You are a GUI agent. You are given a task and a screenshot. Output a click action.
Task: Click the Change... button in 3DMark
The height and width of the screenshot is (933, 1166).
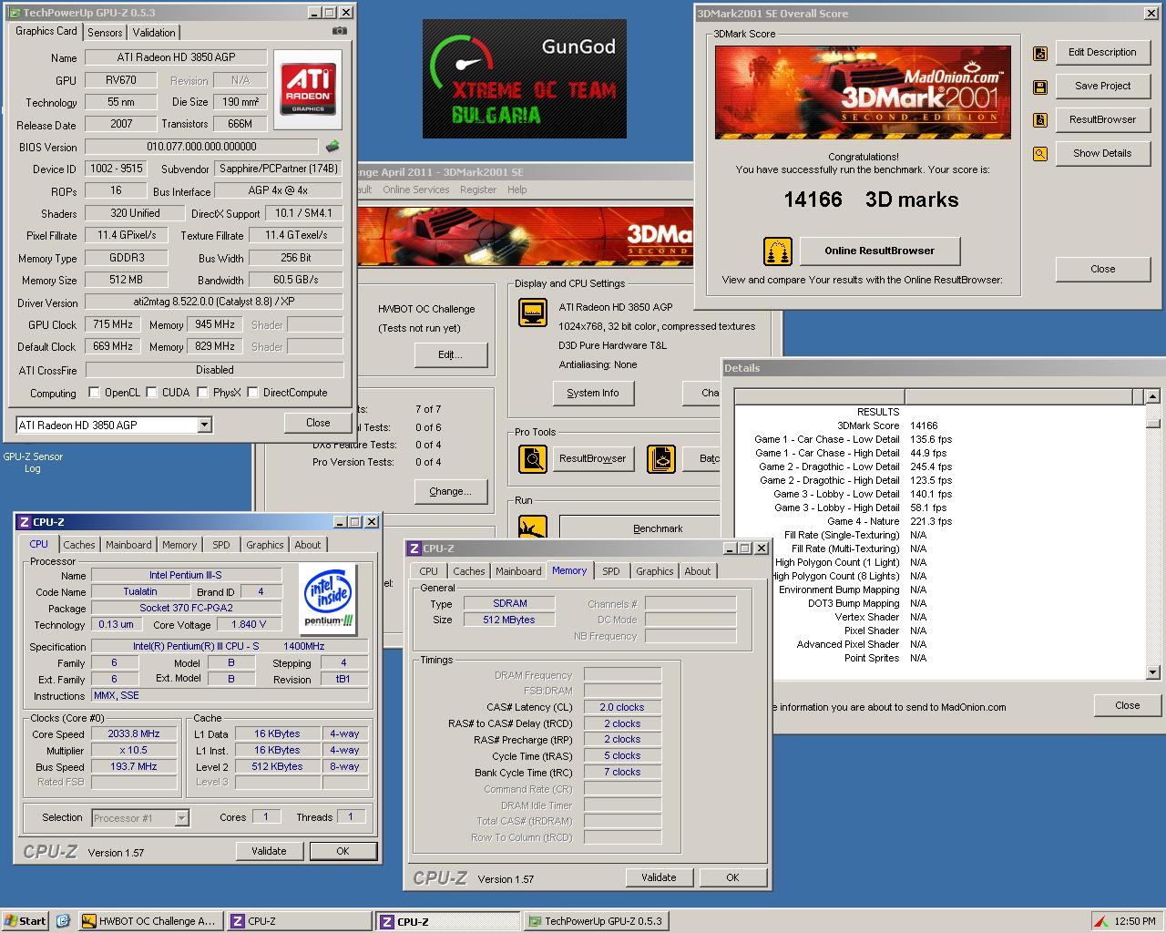tap(451, 491)
